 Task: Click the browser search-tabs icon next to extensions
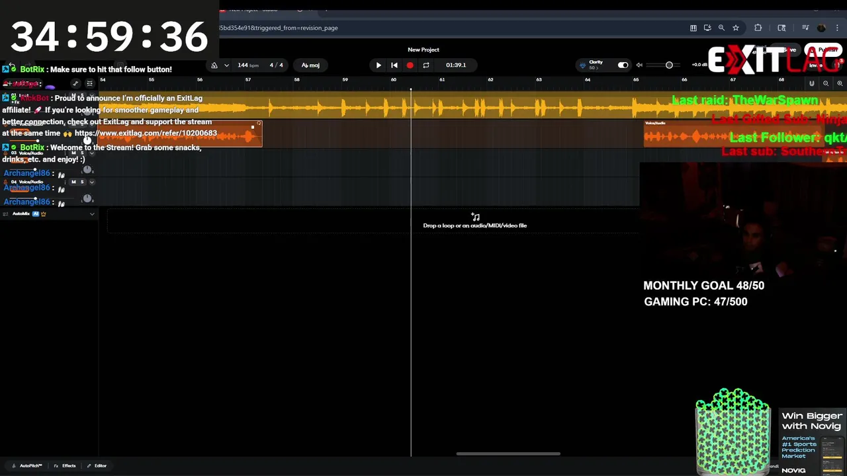point(781,28)
